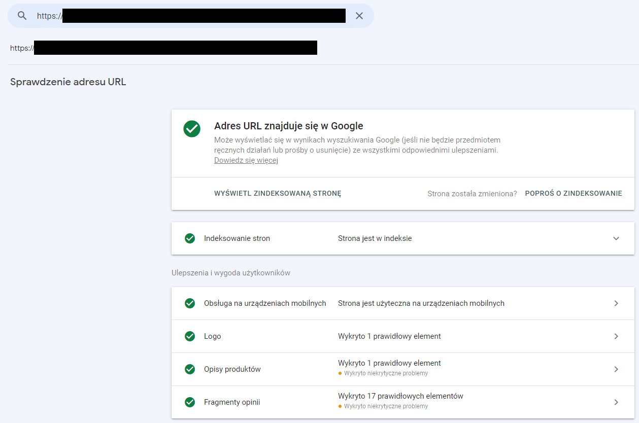Screen dimensions: 639x423
Task: Select 'Strona jest w indeksie' text
Action: pos(375,238)
